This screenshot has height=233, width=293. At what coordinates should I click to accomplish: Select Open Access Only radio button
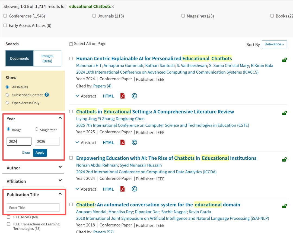(x=7, y=103)
